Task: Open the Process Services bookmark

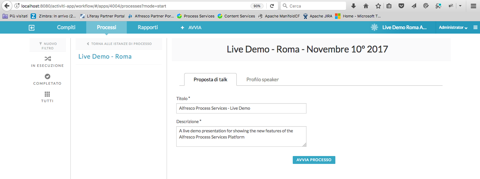Action: pos(196,16)
